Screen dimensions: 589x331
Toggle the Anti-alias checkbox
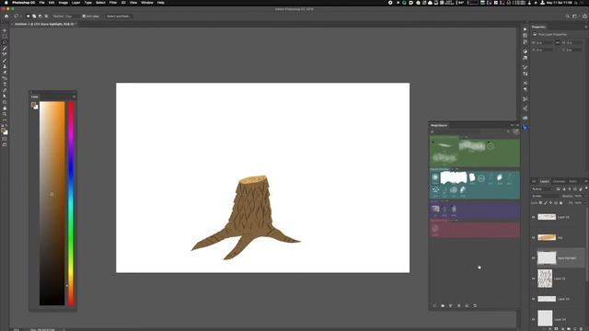pos(84,17)
